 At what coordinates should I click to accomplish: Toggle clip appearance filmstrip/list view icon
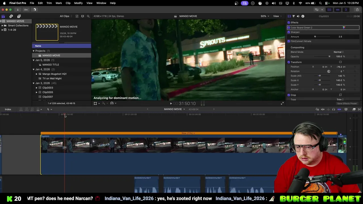(77, 16)
